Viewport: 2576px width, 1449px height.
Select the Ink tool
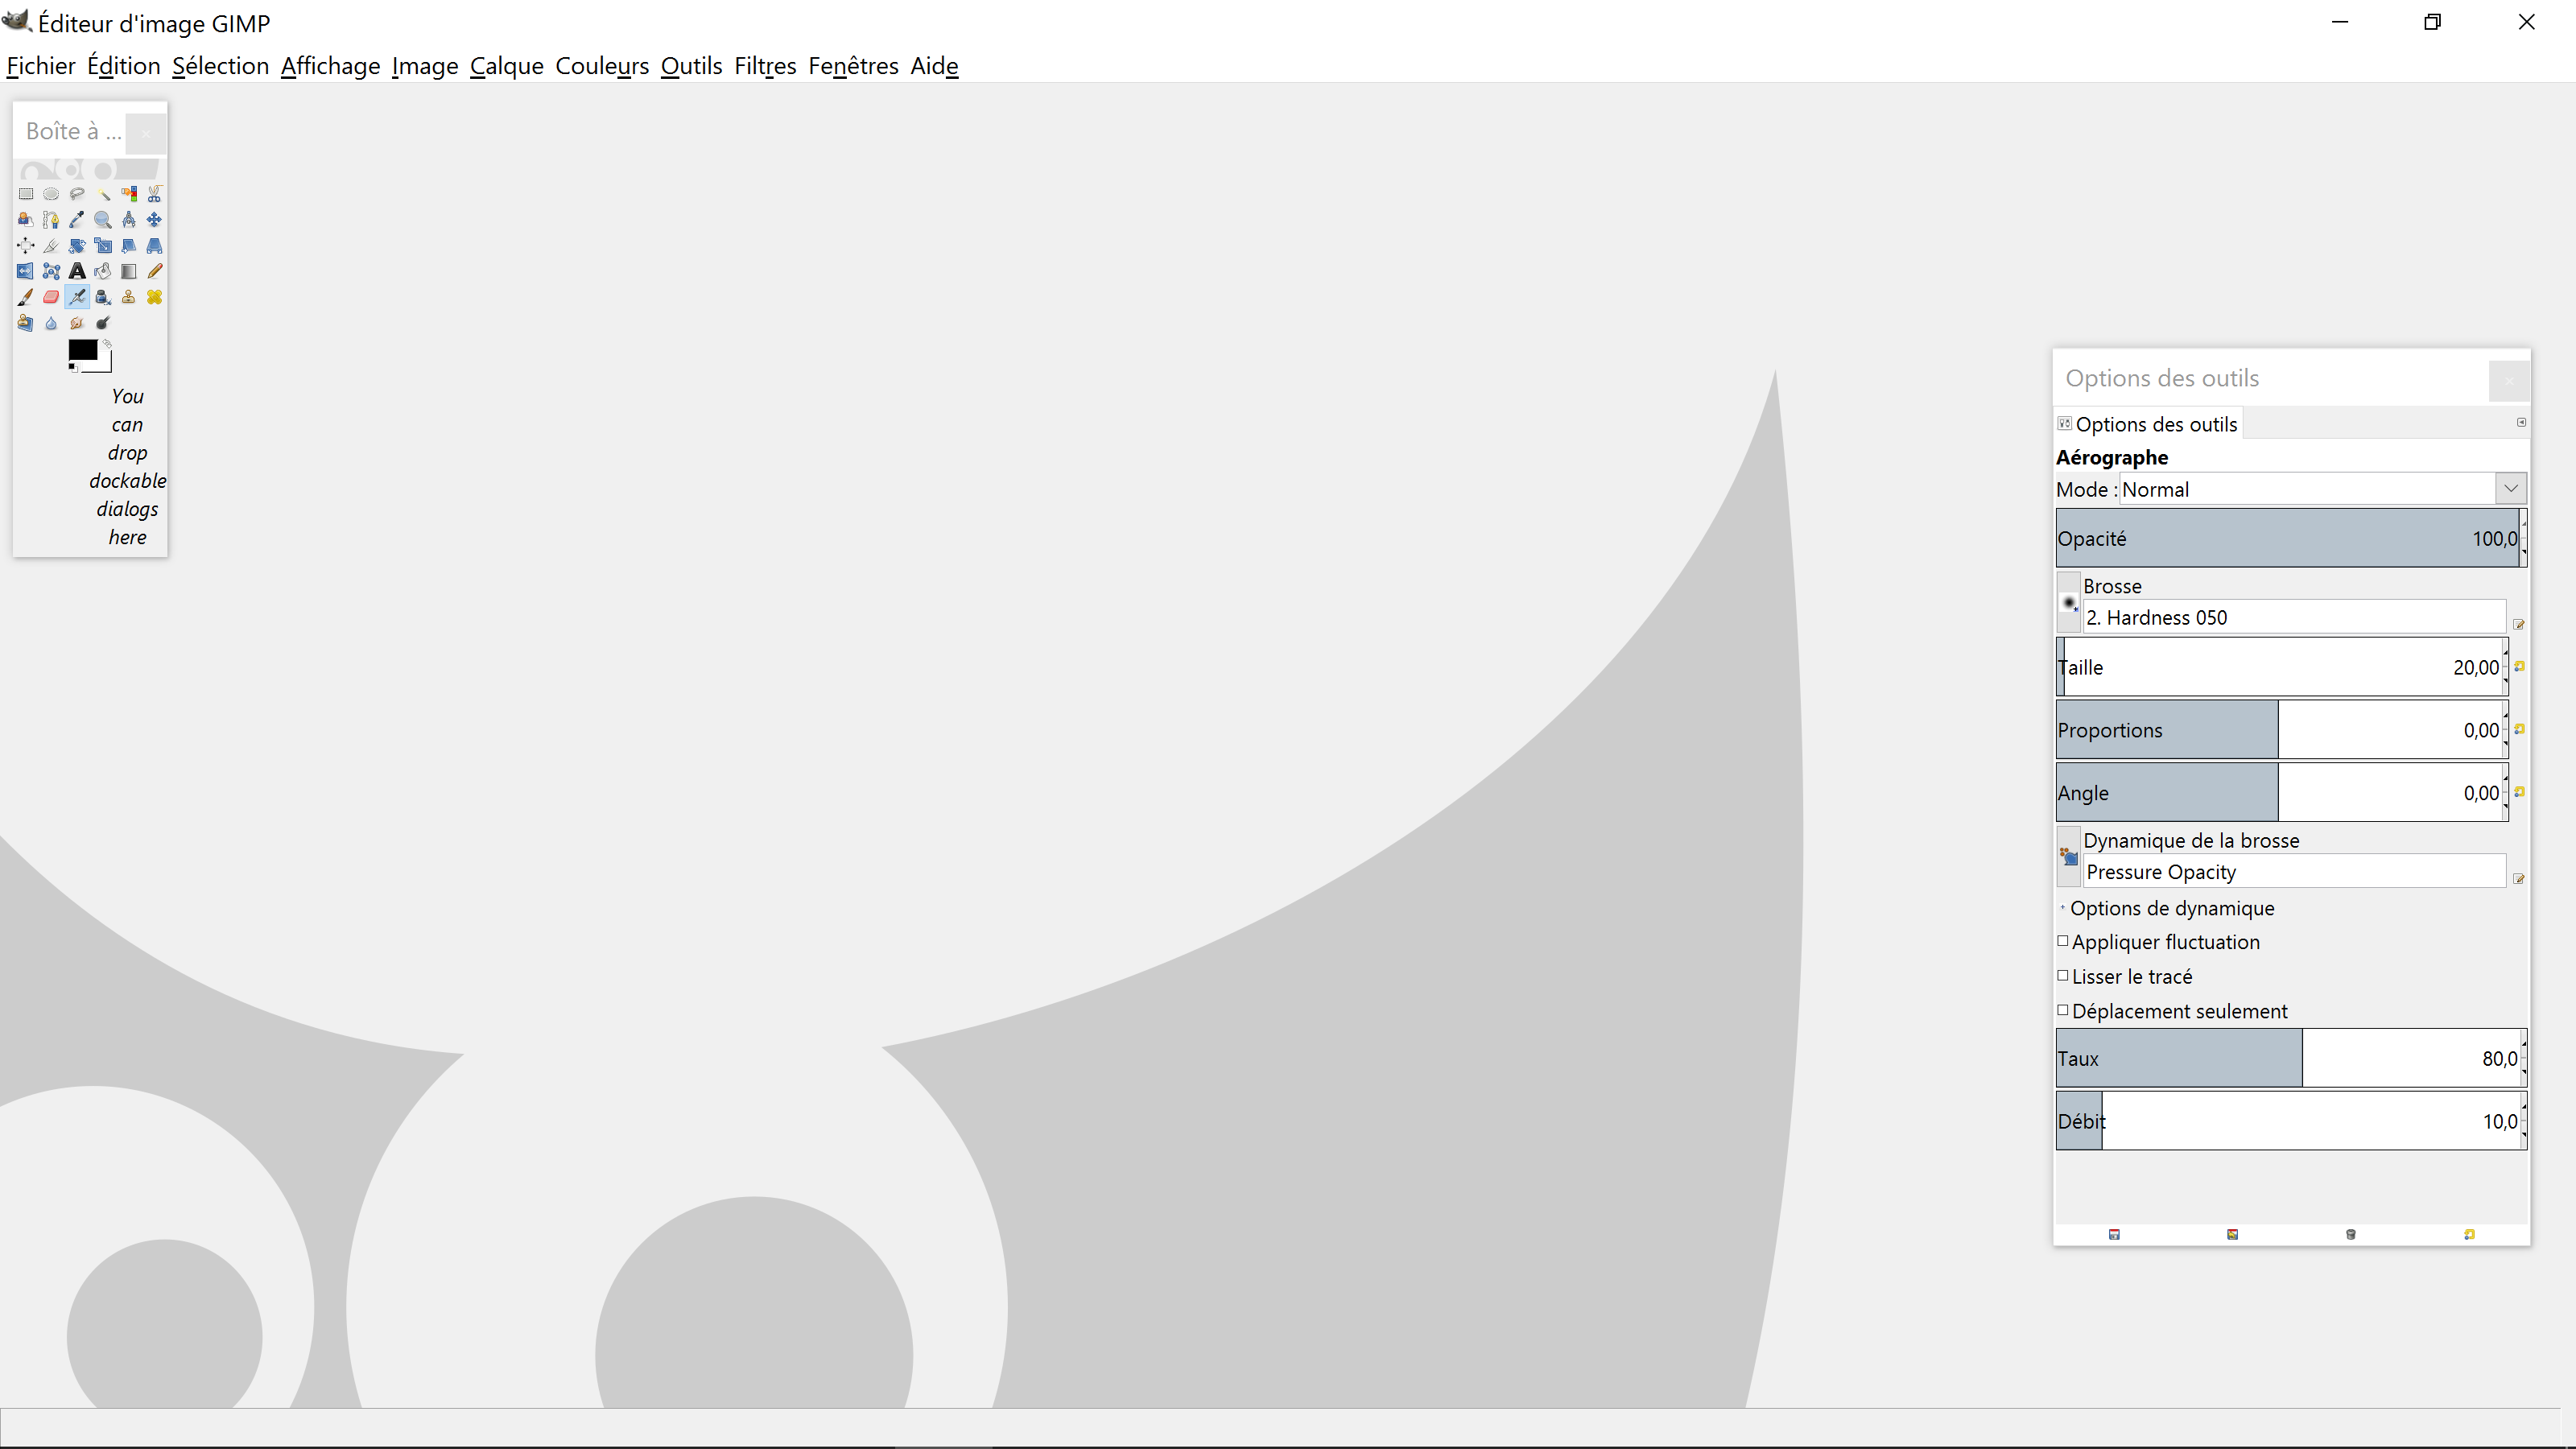103,297
